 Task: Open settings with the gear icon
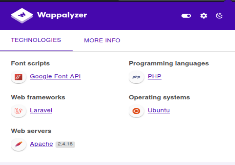click(204, 16)
